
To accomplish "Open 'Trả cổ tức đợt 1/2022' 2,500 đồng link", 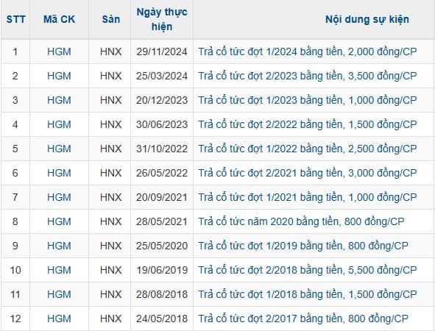I will coord(308,149).
